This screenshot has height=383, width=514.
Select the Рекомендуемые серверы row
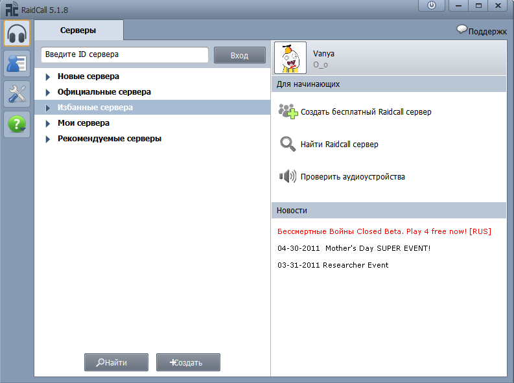point(152,139)
